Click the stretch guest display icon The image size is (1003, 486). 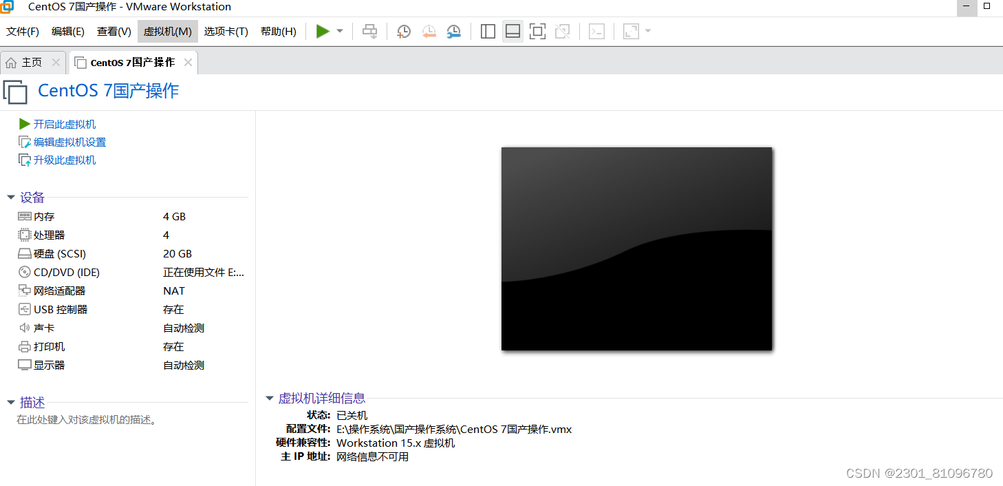pyautogui.click(x=631, y=31)
